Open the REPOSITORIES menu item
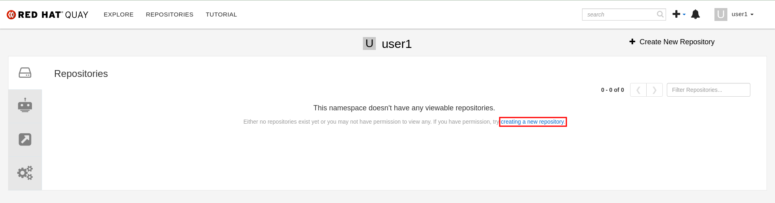Viewport: 775px width, 203px height. [170, 14]
